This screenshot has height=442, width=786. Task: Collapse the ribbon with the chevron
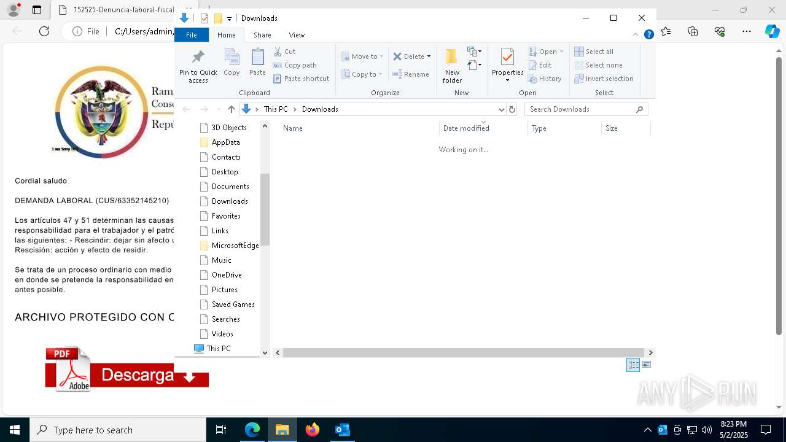[636, 35]
